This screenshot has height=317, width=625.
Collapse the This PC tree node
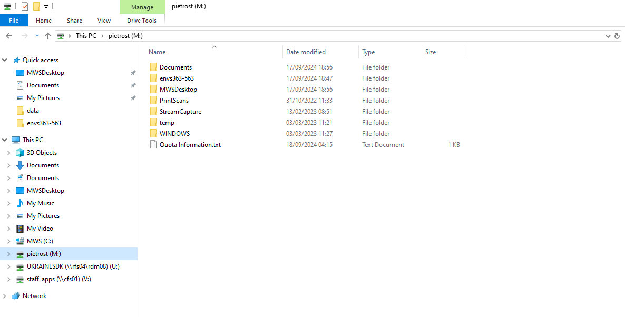(5, 140)
